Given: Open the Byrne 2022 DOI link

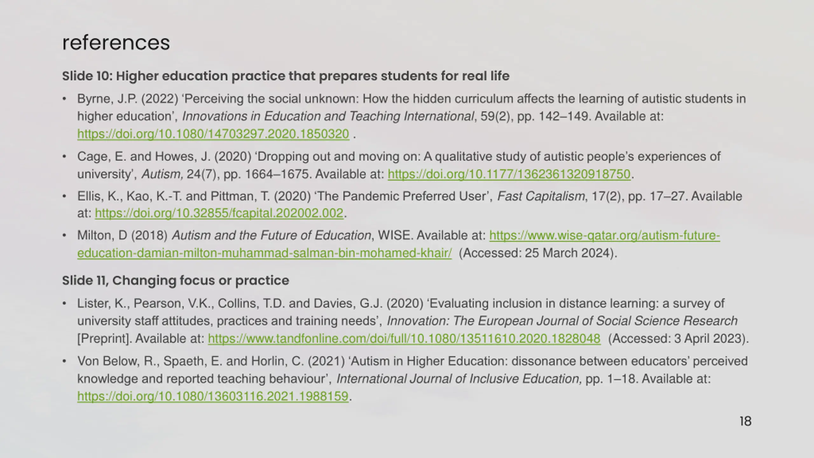Looking at the screenshot, I should [x=213, y=134].
